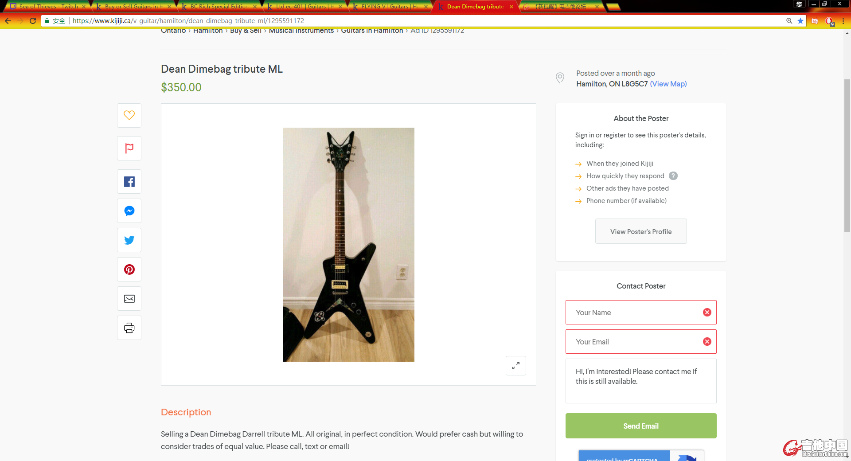Expand the guitar photo to fullscreen
This screenshot has height=461, width=851.
pyautogui.click(x=515, y=366)
